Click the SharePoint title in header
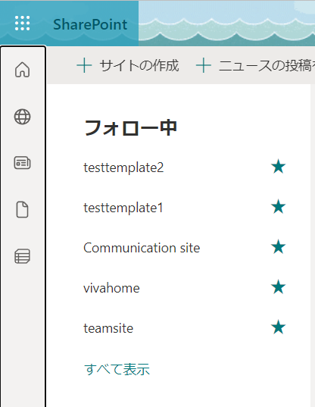315x407 pixels. click(90, 25)
